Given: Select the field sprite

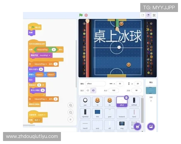Looking at the screenshot, I should coord(97,113).
